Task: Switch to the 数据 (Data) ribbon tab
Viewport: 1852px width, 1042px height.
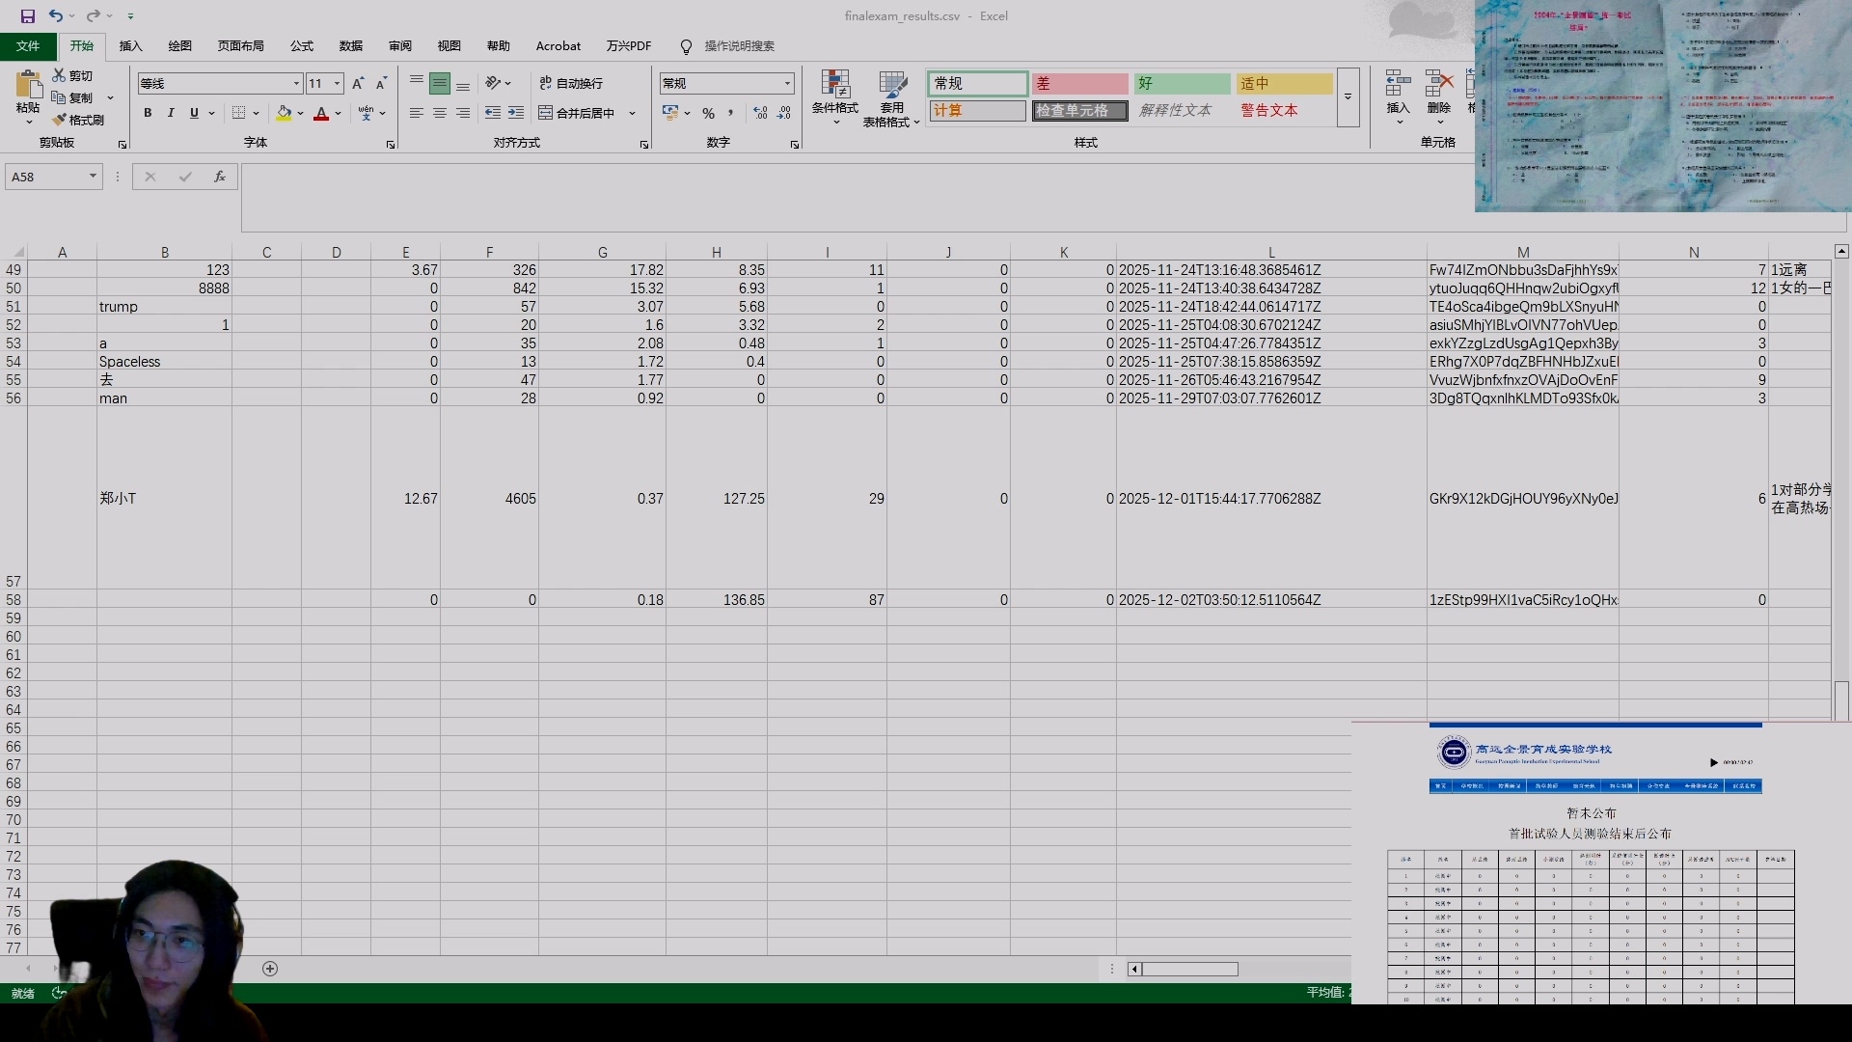Action: coord(350,45)
